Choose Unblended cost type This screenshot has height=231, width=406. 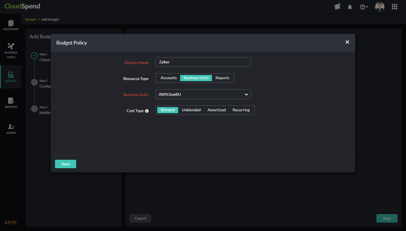click(191, 110)
